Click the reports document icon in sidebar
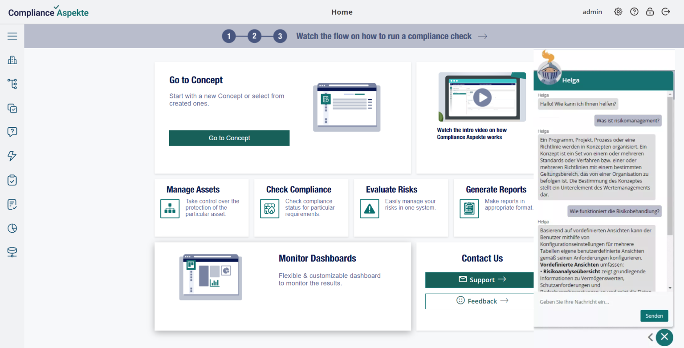Screen dimensions: 684x348 pyautogui.click(x=12, y=204)
